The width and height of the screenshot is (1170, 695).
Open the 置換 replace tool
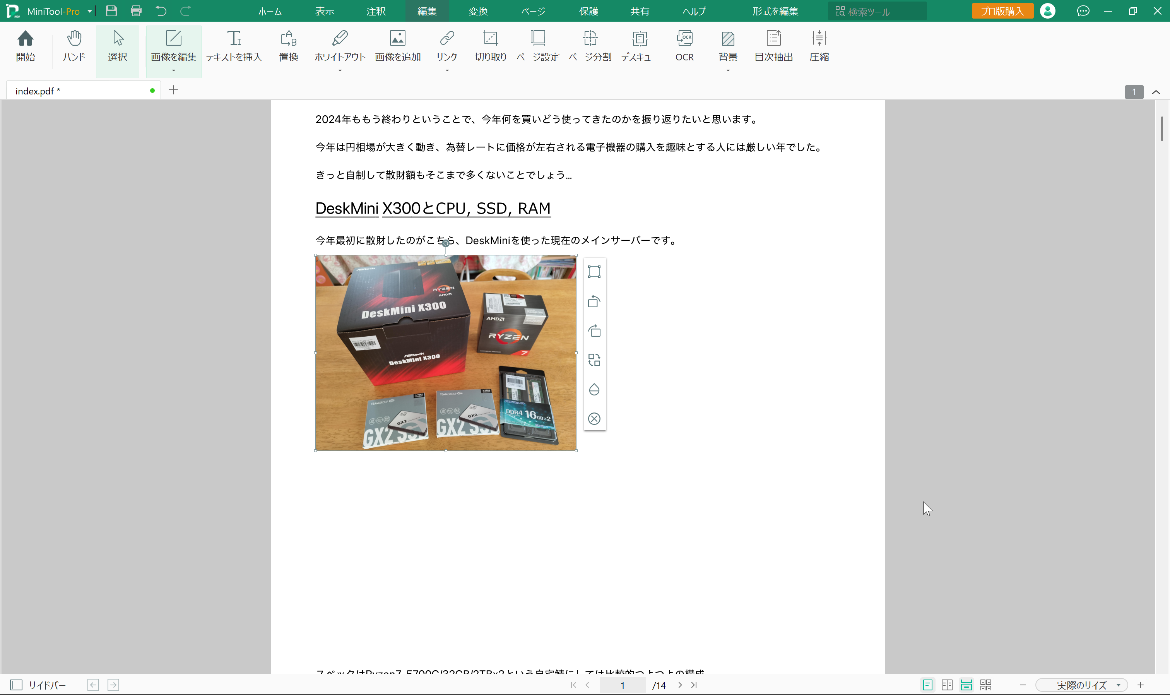288,46
